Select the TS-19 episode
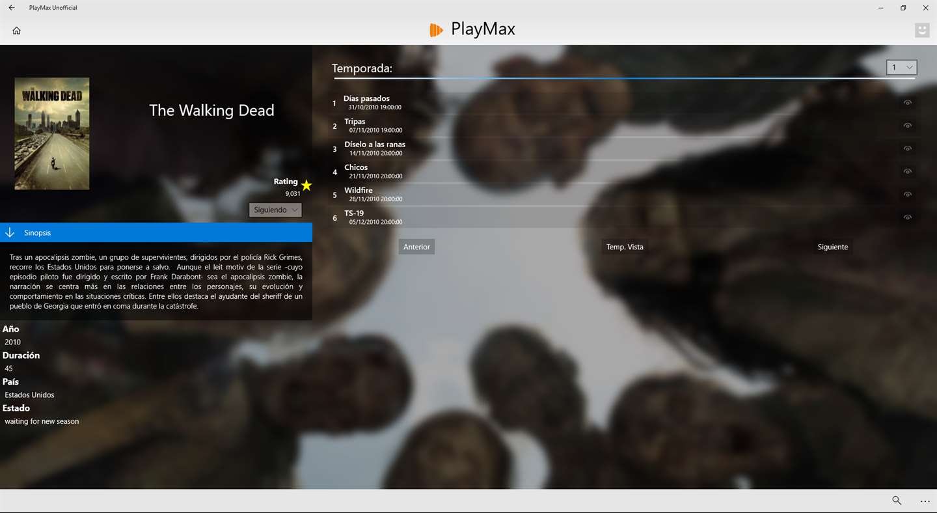The image size is (937, 513). tap(623, 217)
